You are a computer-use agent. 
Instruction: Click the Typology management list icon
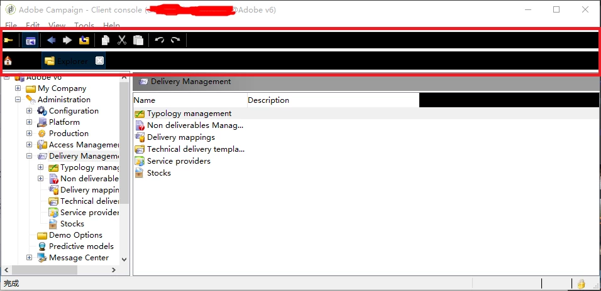[x=140, y=114]
